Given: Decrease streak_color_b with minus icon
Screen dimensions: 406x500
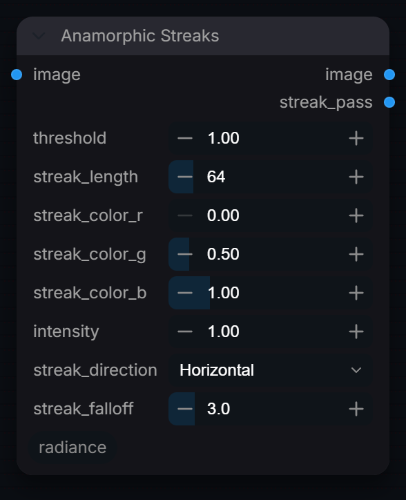Looking at the screenshot, I should (x=185, y=293).
